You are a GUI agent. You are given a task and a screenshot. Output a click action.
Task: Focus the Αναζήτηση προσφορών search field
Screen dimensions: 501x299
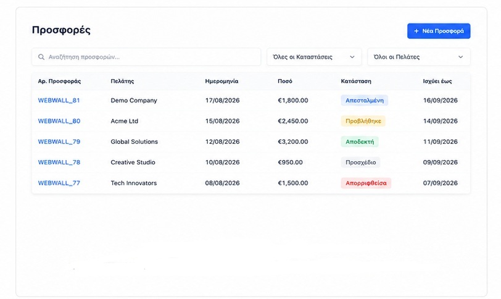coord(146,57)
